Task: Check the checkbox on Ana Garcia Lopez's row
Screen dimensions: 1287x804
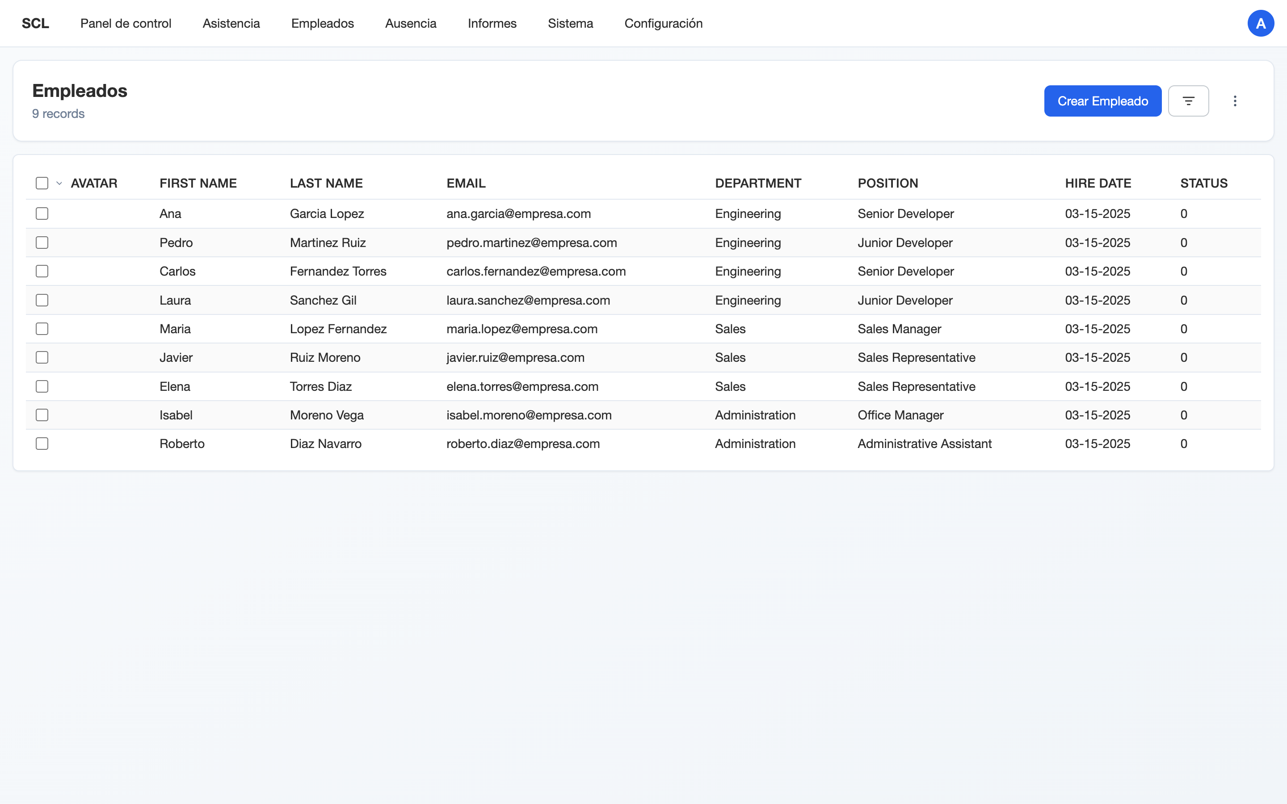Action: [x=42, y=213]
